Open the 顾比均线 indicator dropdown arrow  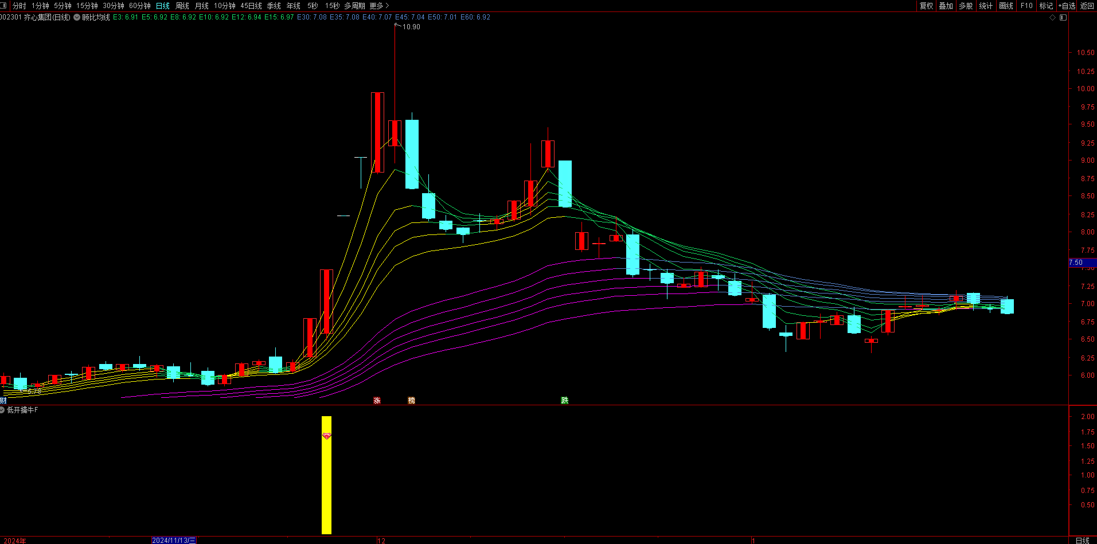coord(77,17)
